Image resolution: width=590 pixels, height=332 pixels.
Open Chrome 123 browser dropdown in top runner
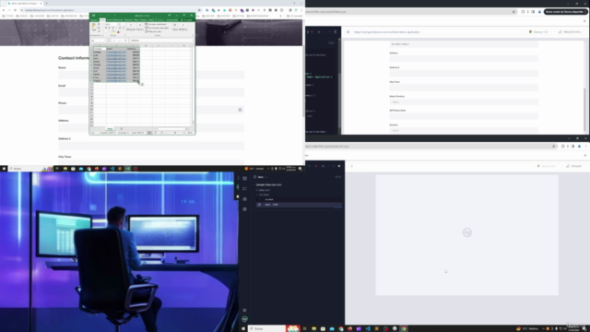[x=540, y=32]
